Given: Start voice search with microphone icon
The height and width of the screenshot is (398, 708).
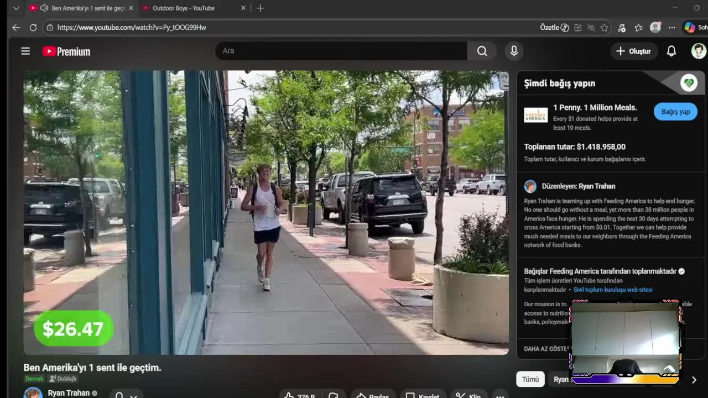Looking at the screenshot, I should tap(514, 51).
